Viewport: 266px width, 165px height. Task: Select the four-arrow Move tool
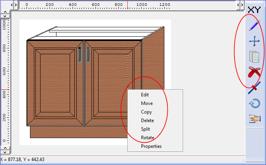[254, 41]
